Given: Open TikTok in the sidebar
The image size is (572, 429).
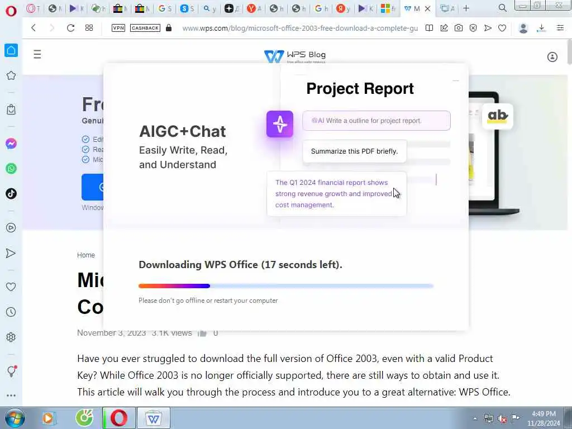Looking at the screenshot, I should click(x=11, y=193).
